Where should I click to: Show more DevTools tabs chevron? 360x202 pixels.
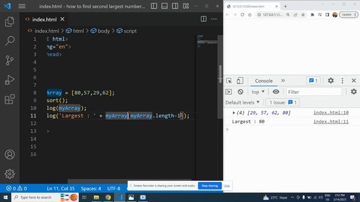pyautogui.click(x=283, y=81)
